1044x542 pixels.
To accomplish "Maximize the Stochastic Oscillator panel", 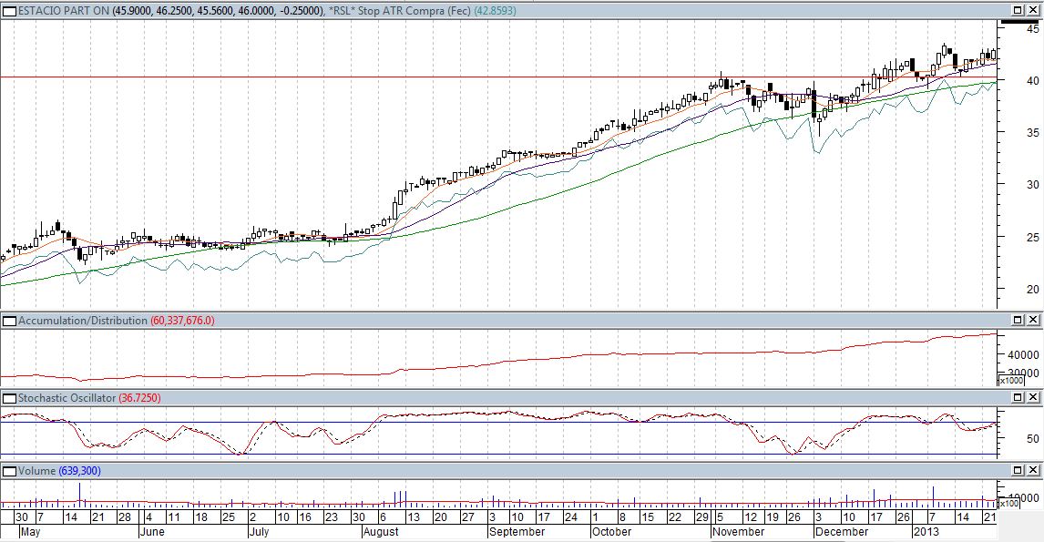I will tap(1018, 398).
